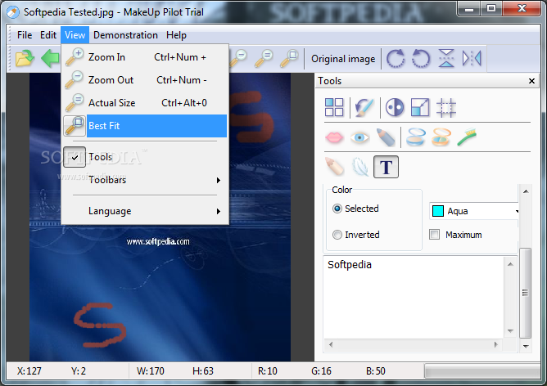Click the www.softpedia.com text in the image
The height and width of the screenshot is (386, 547).
point(158,241)
